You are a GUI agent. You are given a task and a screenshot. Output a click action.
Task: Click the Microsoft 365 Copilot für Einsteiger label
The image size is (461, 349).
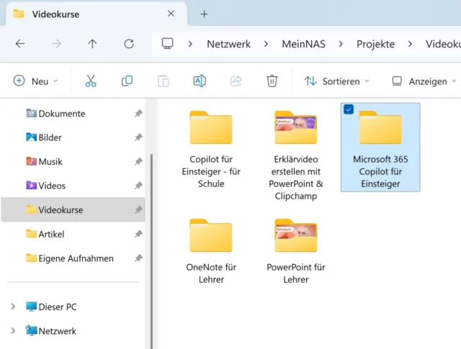pos(380,171)
